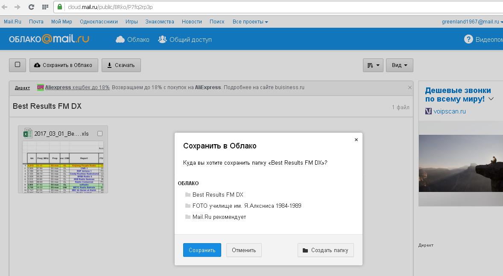The height and width of the screenshot is (276, 503).
Task: Expand the chevron beside the calls ad
Action: click(491, 99)
